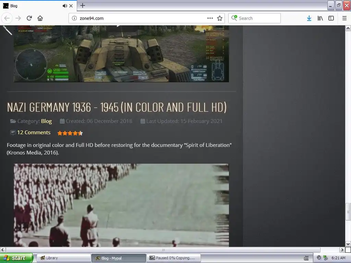Open the Library bookmarks menu icon
351x263 pixels.
(320, 18)
